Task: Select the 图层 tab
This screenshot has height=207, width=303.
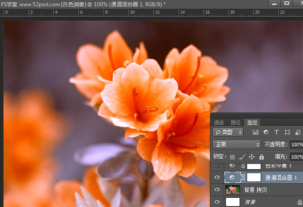Action: point(252,123)
